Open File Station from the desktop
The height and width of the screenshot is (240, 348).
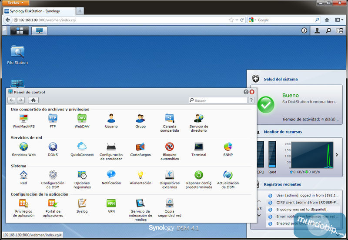pos(17,55)
